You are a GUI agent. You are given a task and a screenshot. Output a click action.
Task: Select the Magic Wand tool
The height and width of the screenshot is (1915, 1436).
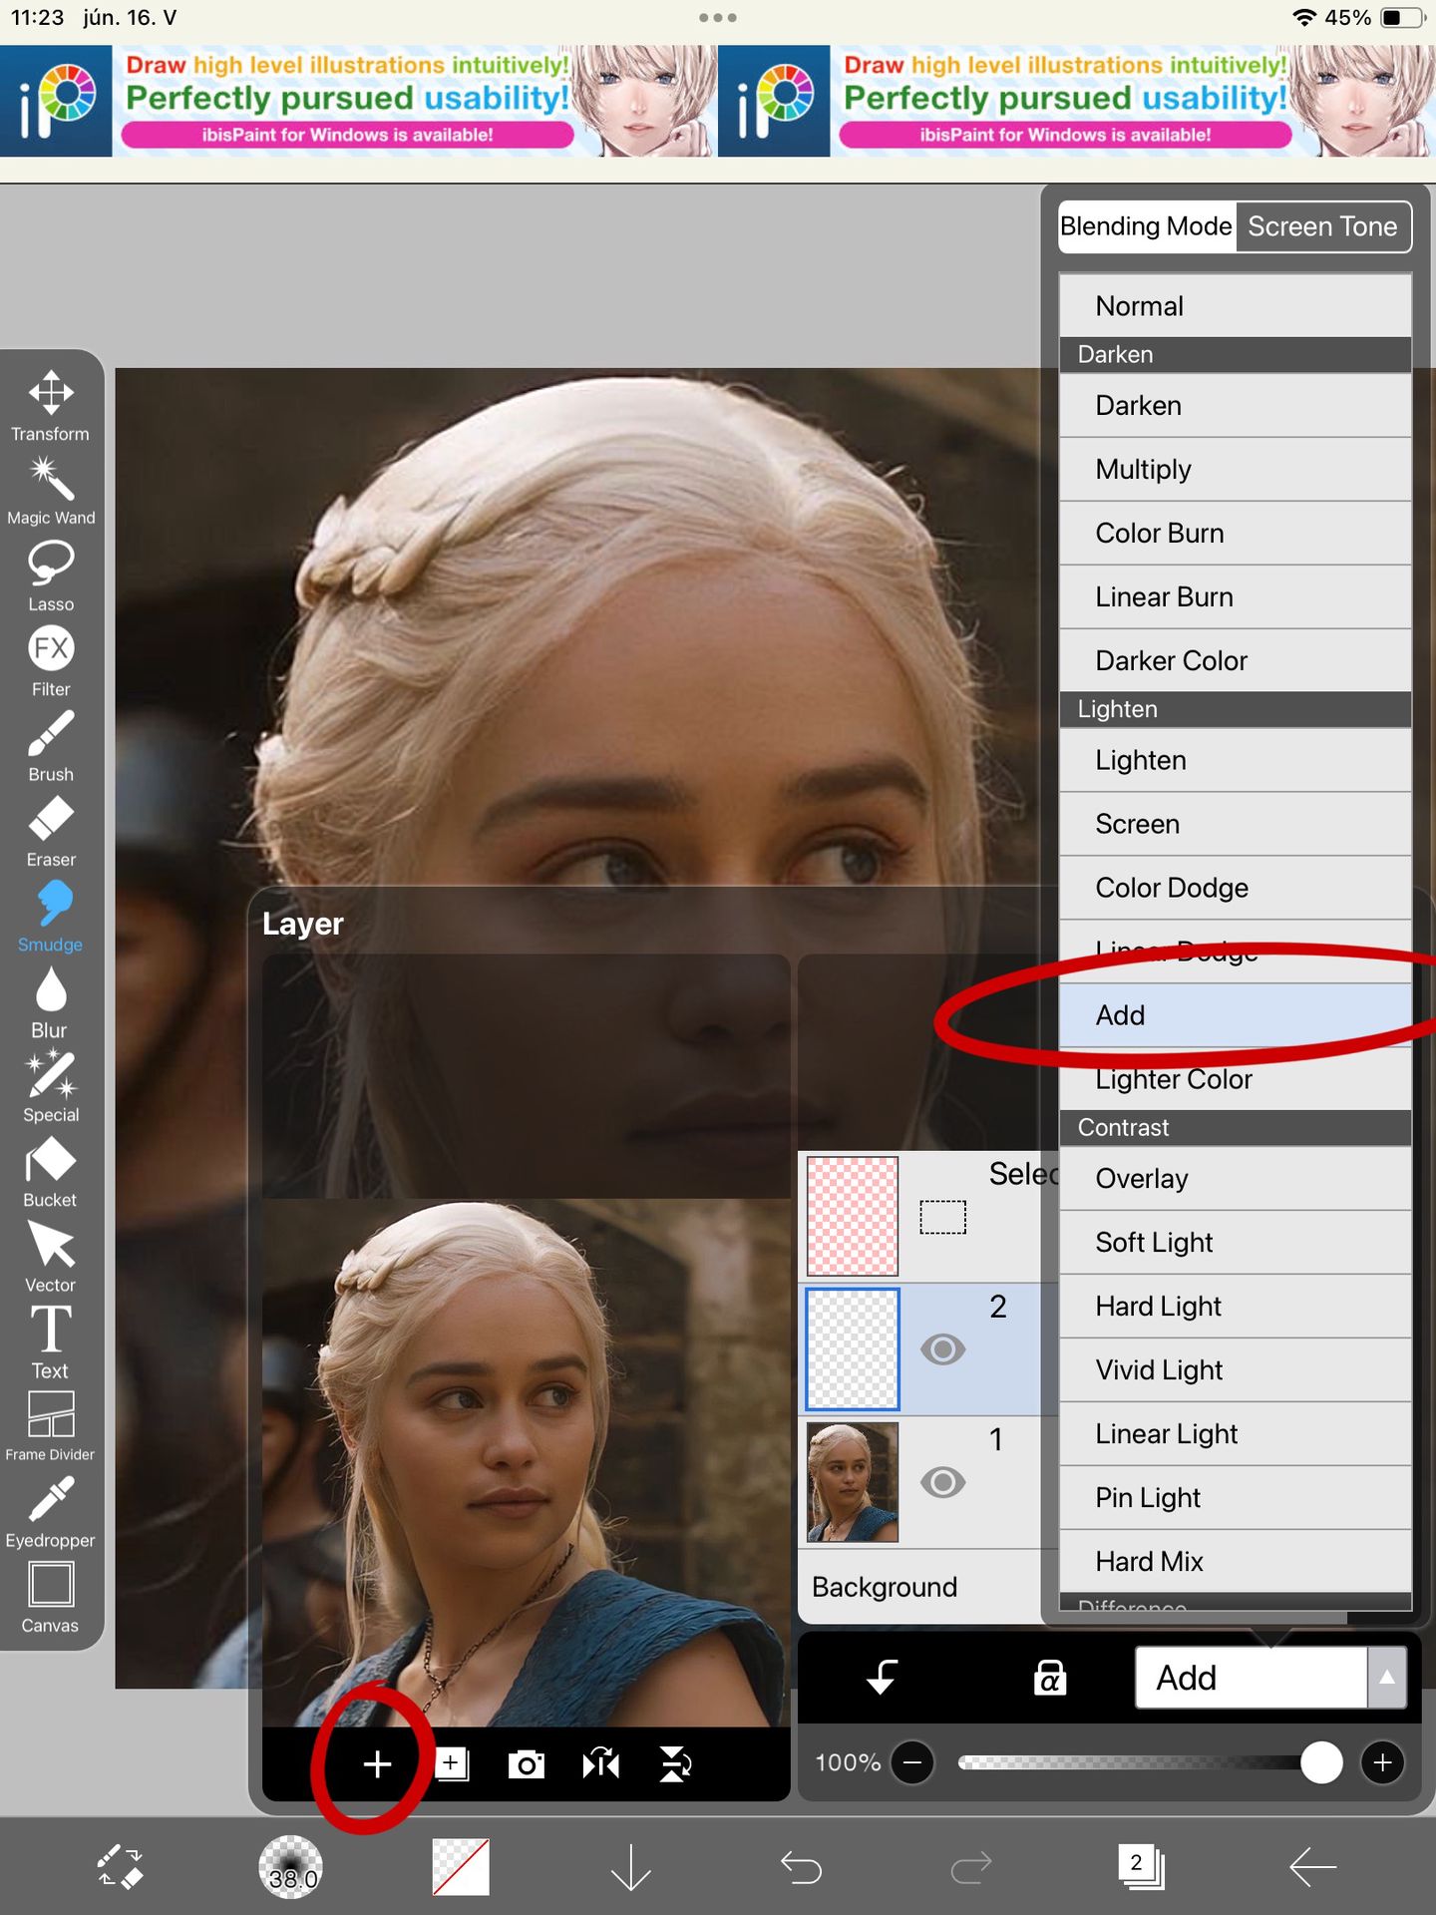point(51,490)
